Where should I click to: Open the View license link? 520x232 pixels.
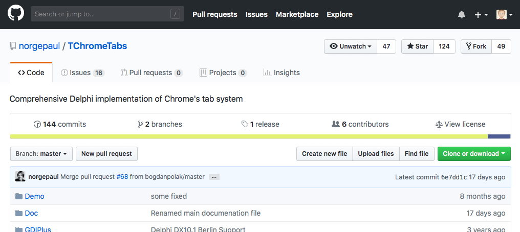pos(460,124)
